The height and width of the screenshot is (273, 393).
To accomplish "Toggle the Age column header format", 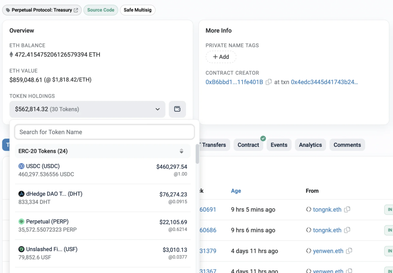I will [x=236, y=191].
